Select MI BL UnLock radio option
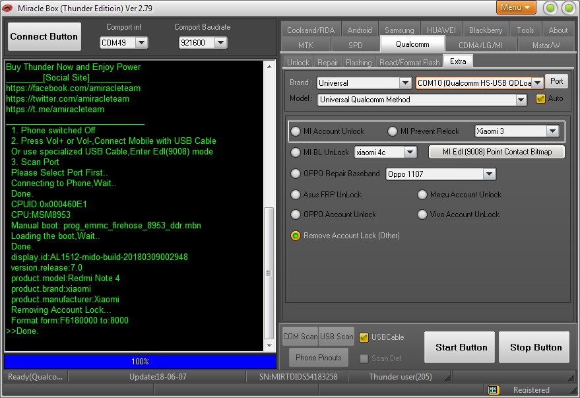 pos(296,152)
